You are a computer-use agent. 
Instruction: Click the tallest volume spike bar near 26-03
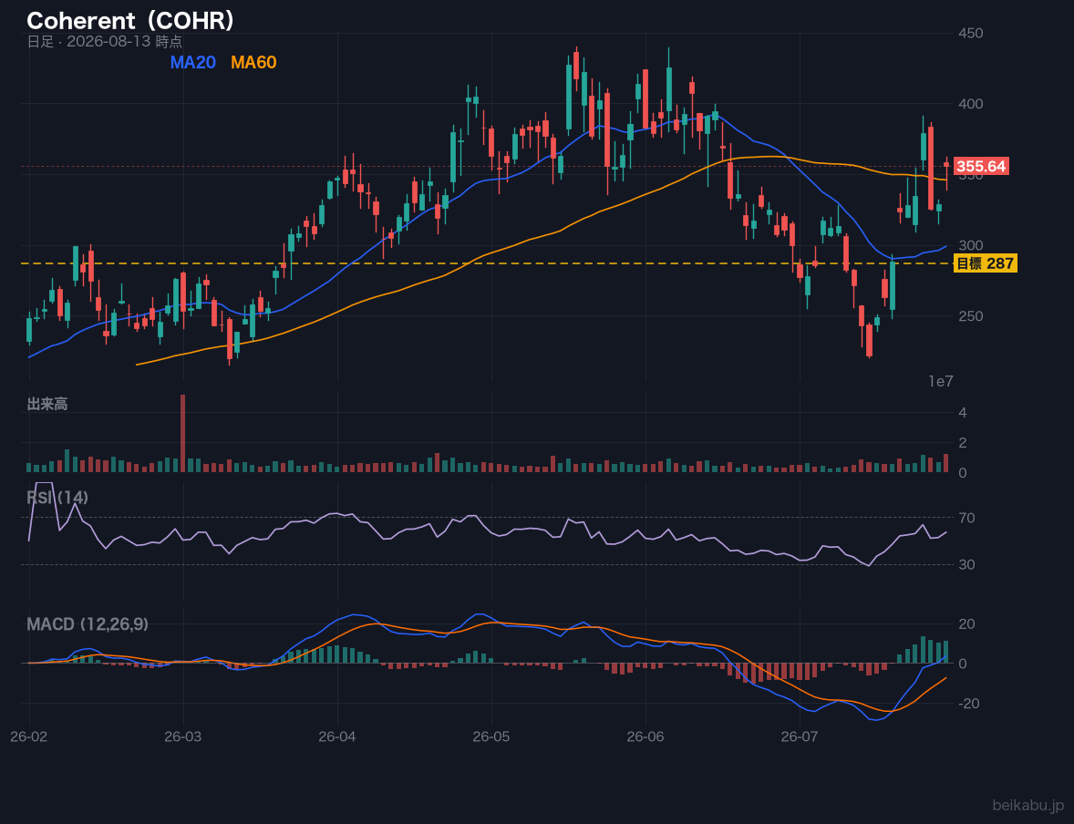tap(183, 433)
